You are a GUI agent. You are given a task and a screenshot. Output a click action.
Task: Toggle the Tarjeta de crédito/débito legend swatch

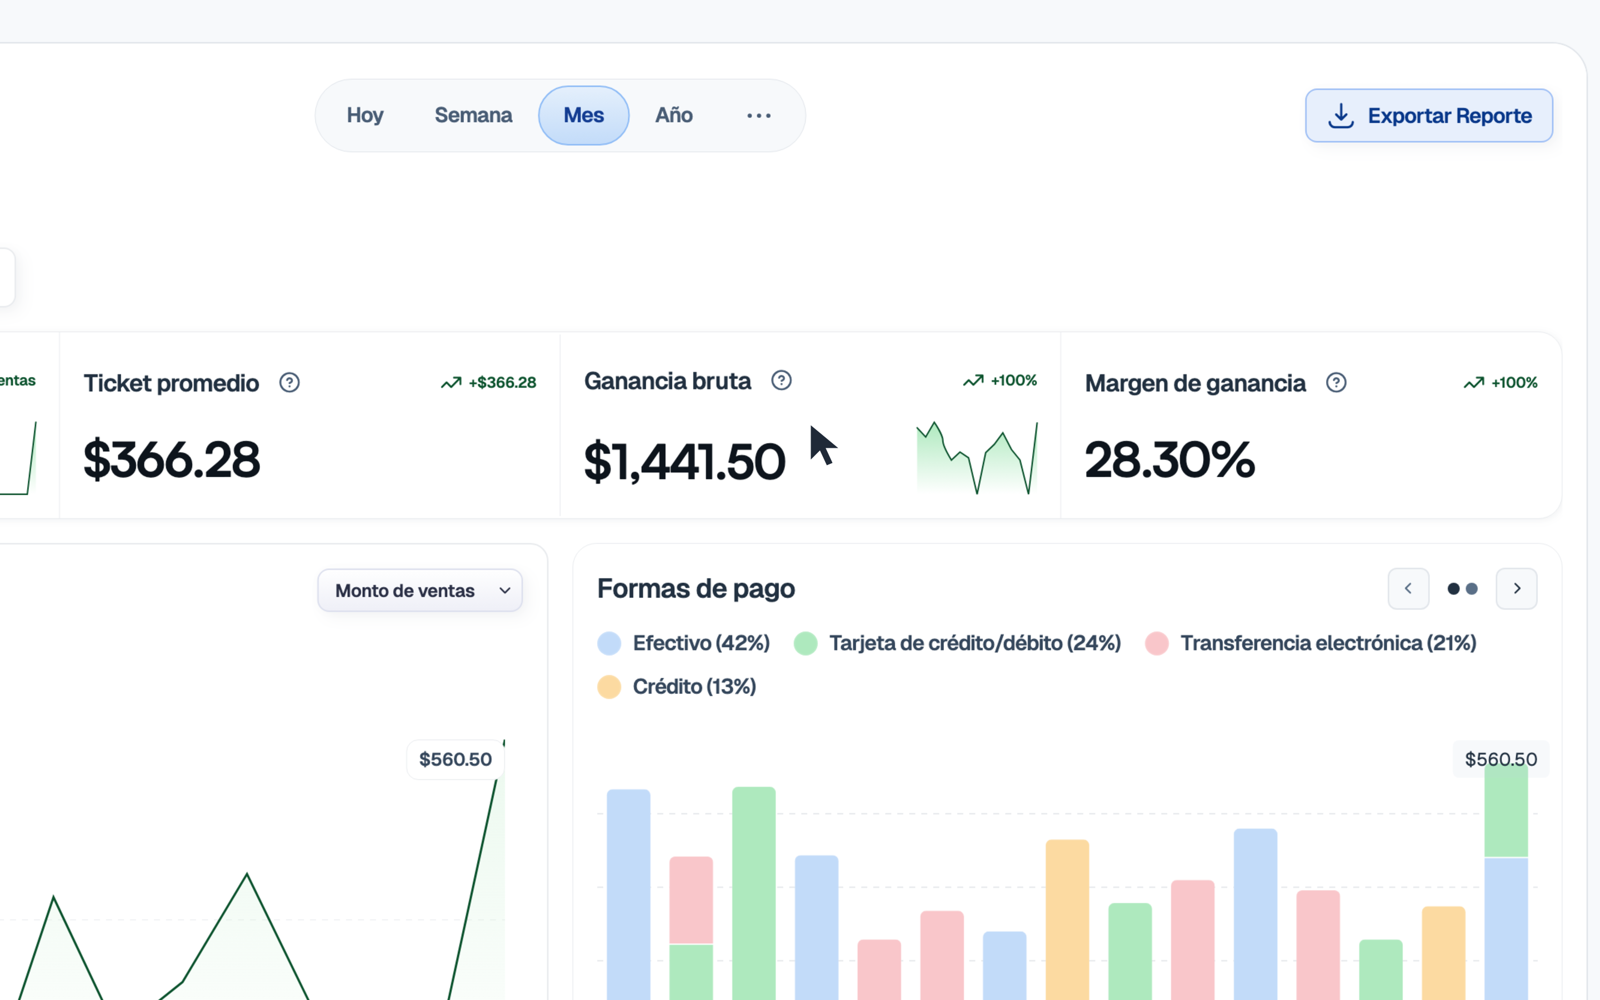tap(806, 643)
